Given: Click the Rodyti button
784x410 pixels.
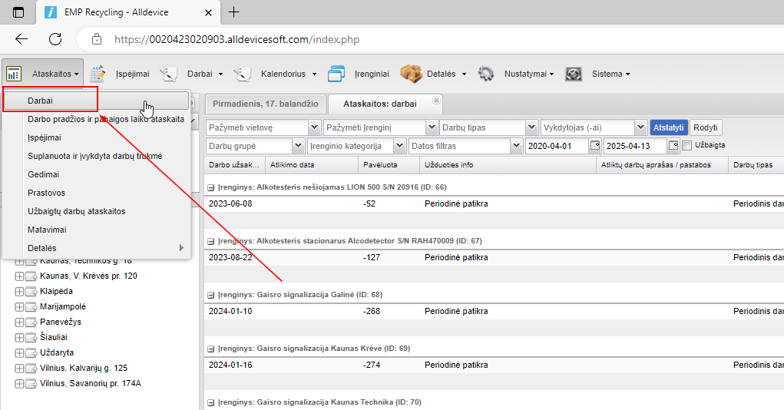Looking at the screenshot, I should (706, 127).
